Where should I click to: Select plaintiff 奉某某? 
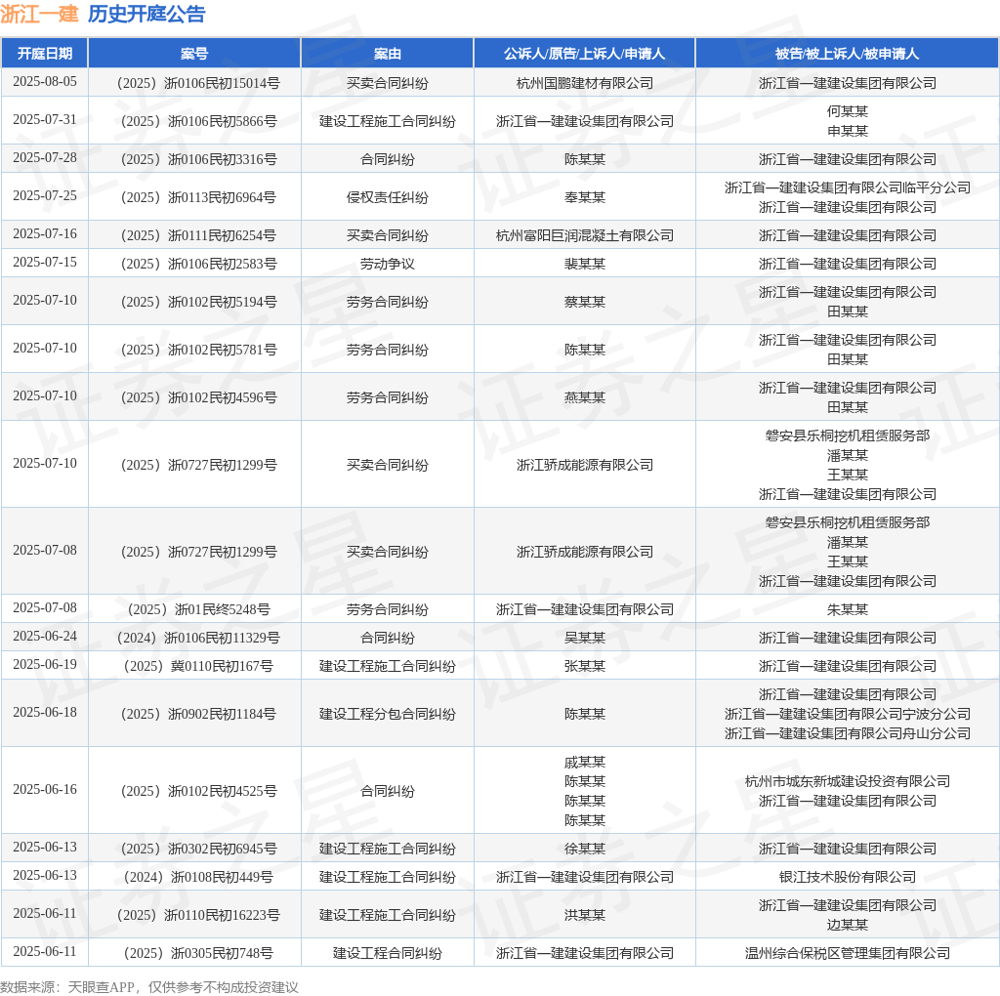(x=585, y=197)
